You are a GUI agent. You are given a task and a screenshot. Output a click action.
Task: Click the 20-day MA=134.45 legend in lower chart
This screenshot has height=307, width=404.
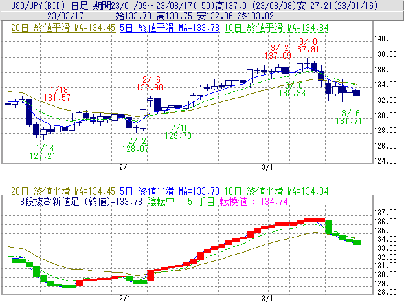pyautogui.click(x=63, y=191)
